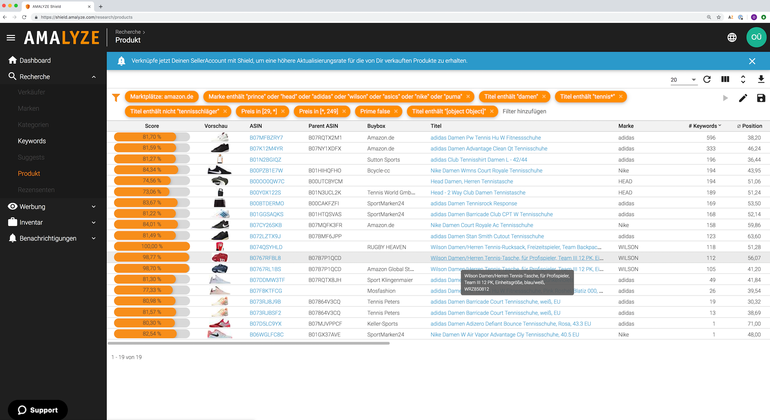
Task: Remove the Prime false filter
Action: pyautogui.click(x=396, y=111)
